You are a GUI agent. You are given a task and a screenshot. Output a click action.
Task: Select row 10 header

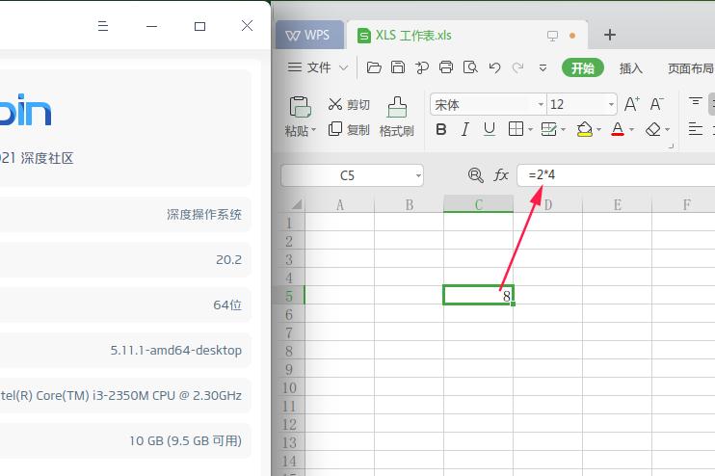point(289,387)
